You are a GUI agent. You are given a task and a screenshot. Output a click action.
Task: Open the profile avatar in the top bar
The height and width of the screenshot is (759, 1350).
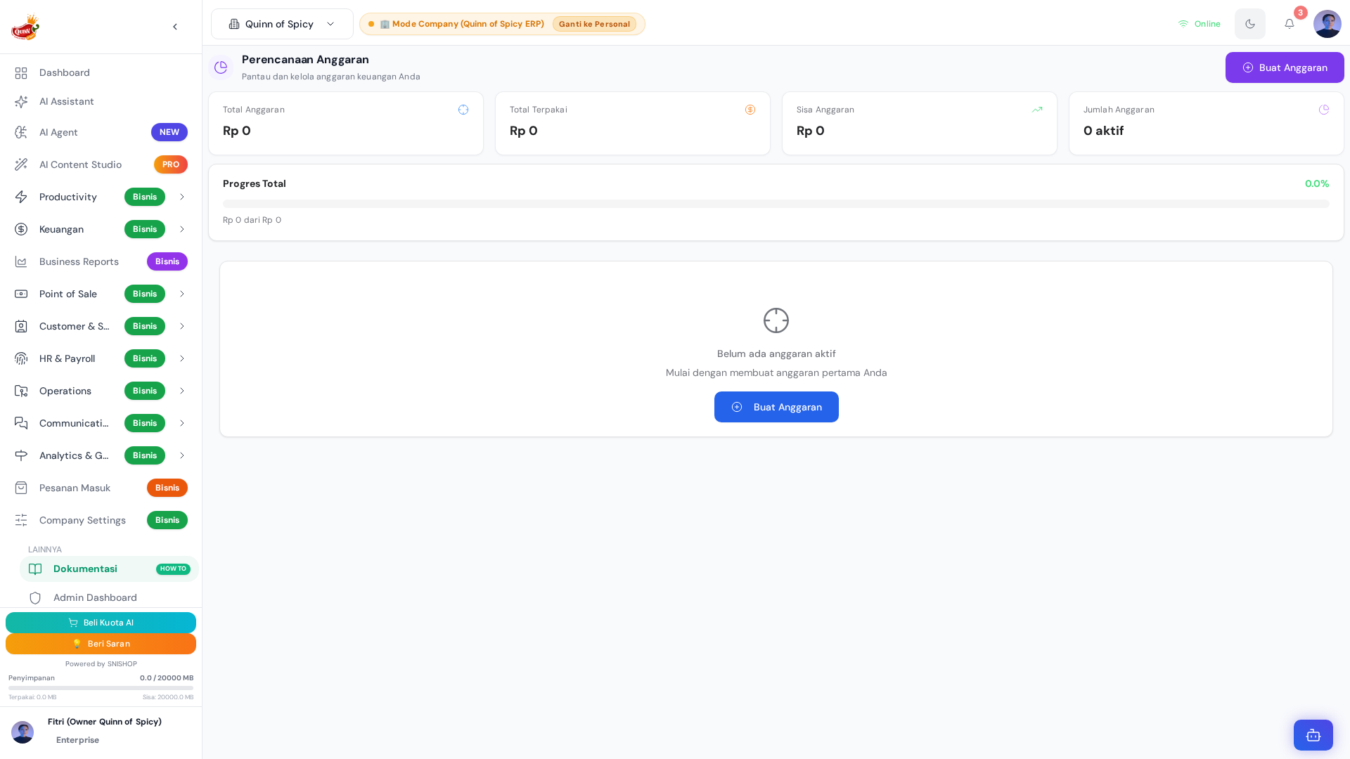pyautogui.click(x=1327, y=24)
